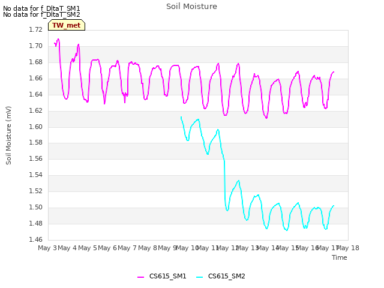Click the Soil Moisture (mV) axis label
The image size is (384, 288).
tap(8, 136)
